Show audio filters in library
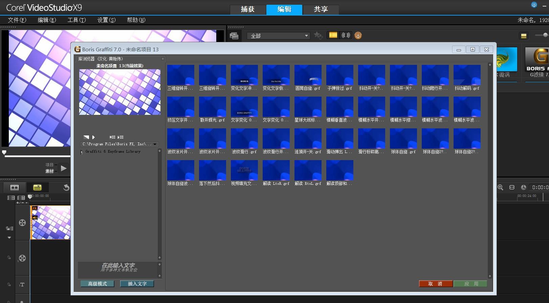The height and width of the screenshot is (303, 549). point(346,35)
